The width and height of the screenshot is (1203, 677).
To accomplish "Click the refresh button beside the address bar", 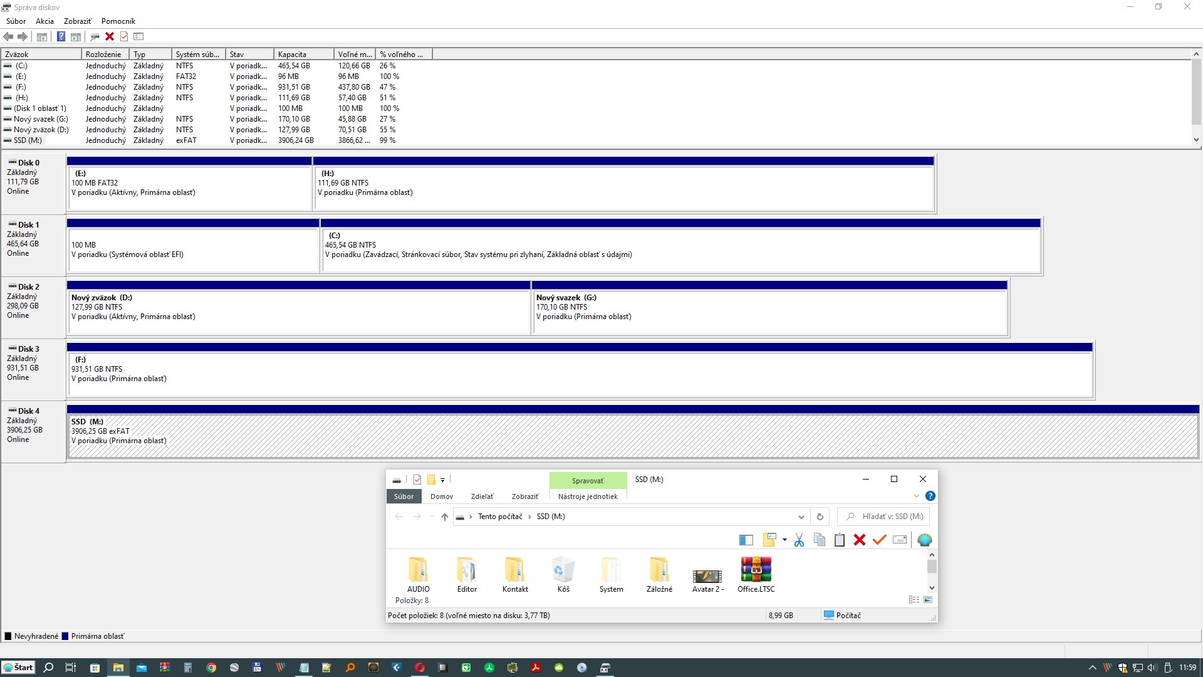I will pyautogui.click(x=820, y=517).
